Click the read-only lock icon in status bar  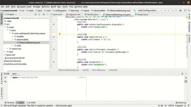pos(185,106)
